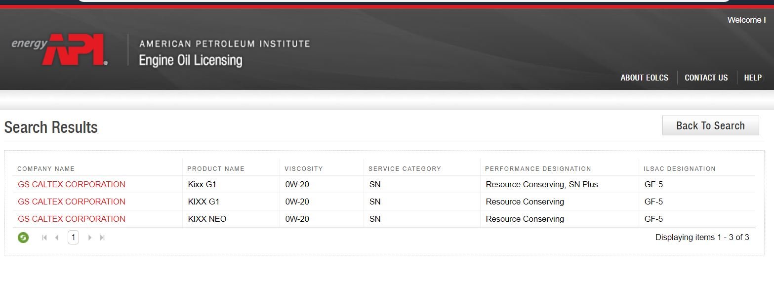
Task: Go to next page arrow icon
Action: 89,238
